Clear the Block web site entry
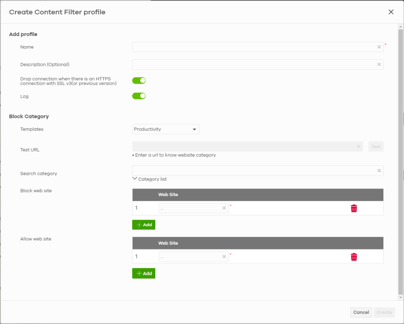 [x=224, y=208]
